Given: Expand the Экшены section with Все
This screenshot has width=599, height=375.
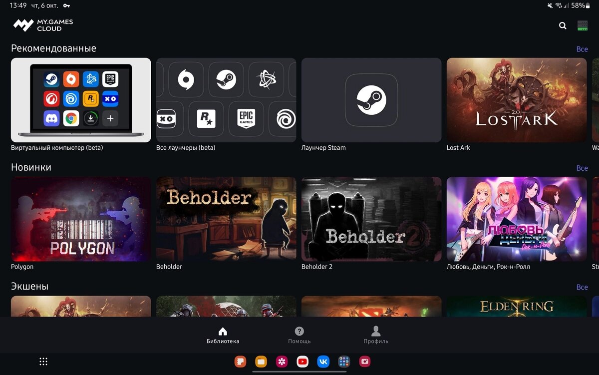Looking at the screenshot, I should coord(582,287).
